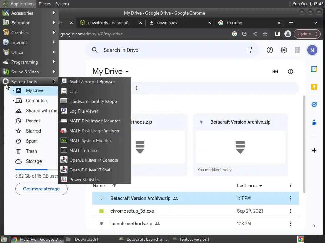Switch Drive to grid layout
This screenshot has height=243, width=325.
click(x=275, y=72)
